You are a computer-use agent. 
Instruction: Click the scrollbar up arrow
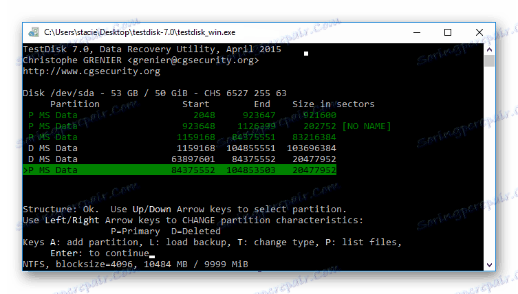(489, 49)
